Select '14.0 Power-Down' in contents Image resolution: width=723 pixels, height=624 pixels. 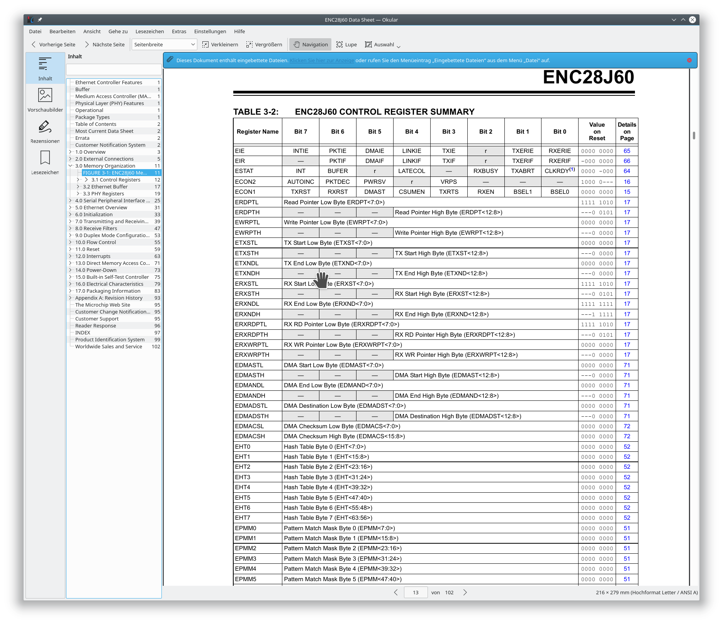(96, 270)
